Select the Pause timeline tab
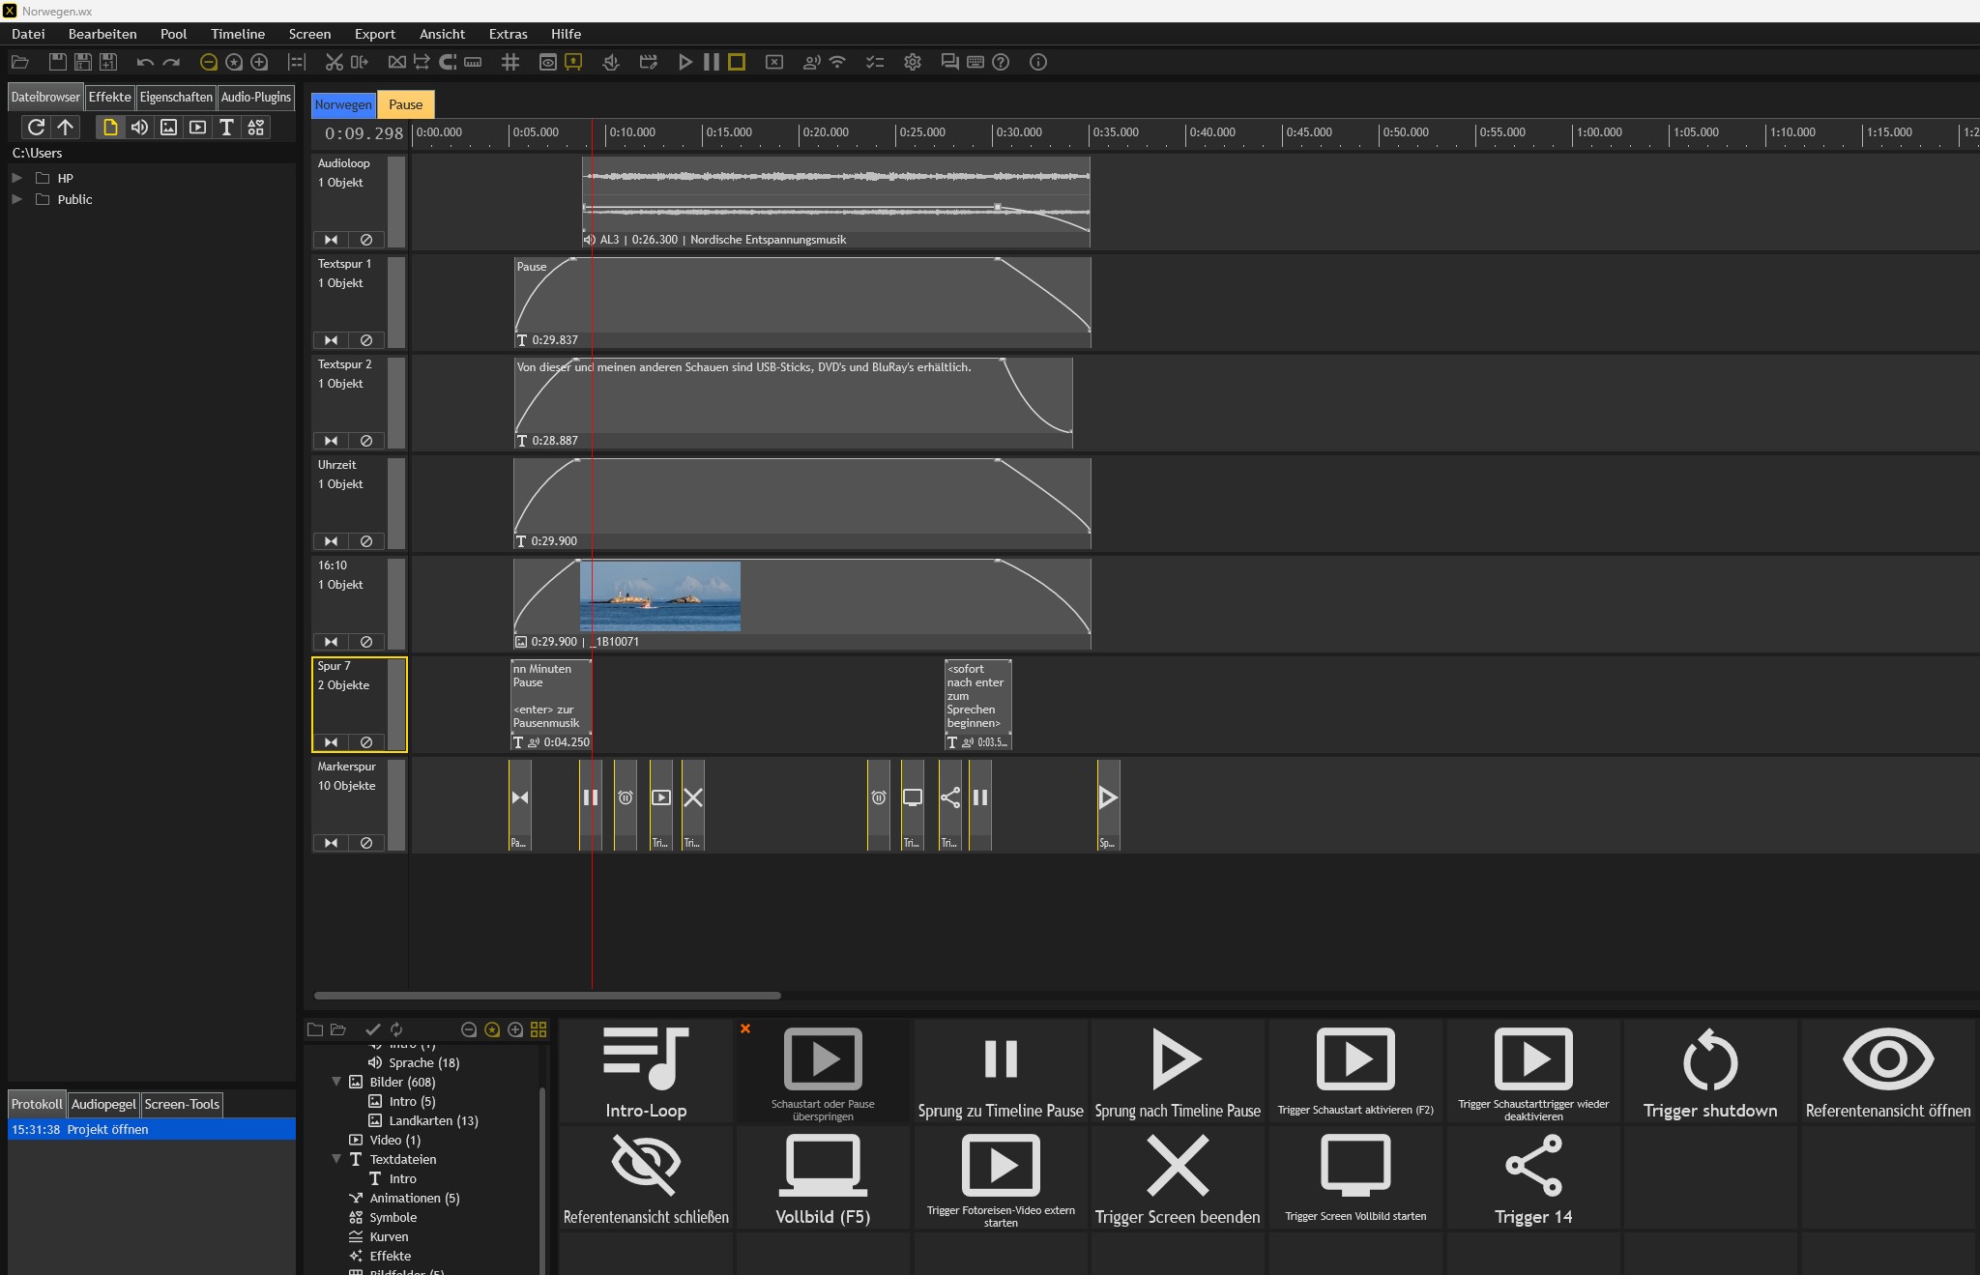The height and width of the screenshot is (1275, 1980). point(405,104)
